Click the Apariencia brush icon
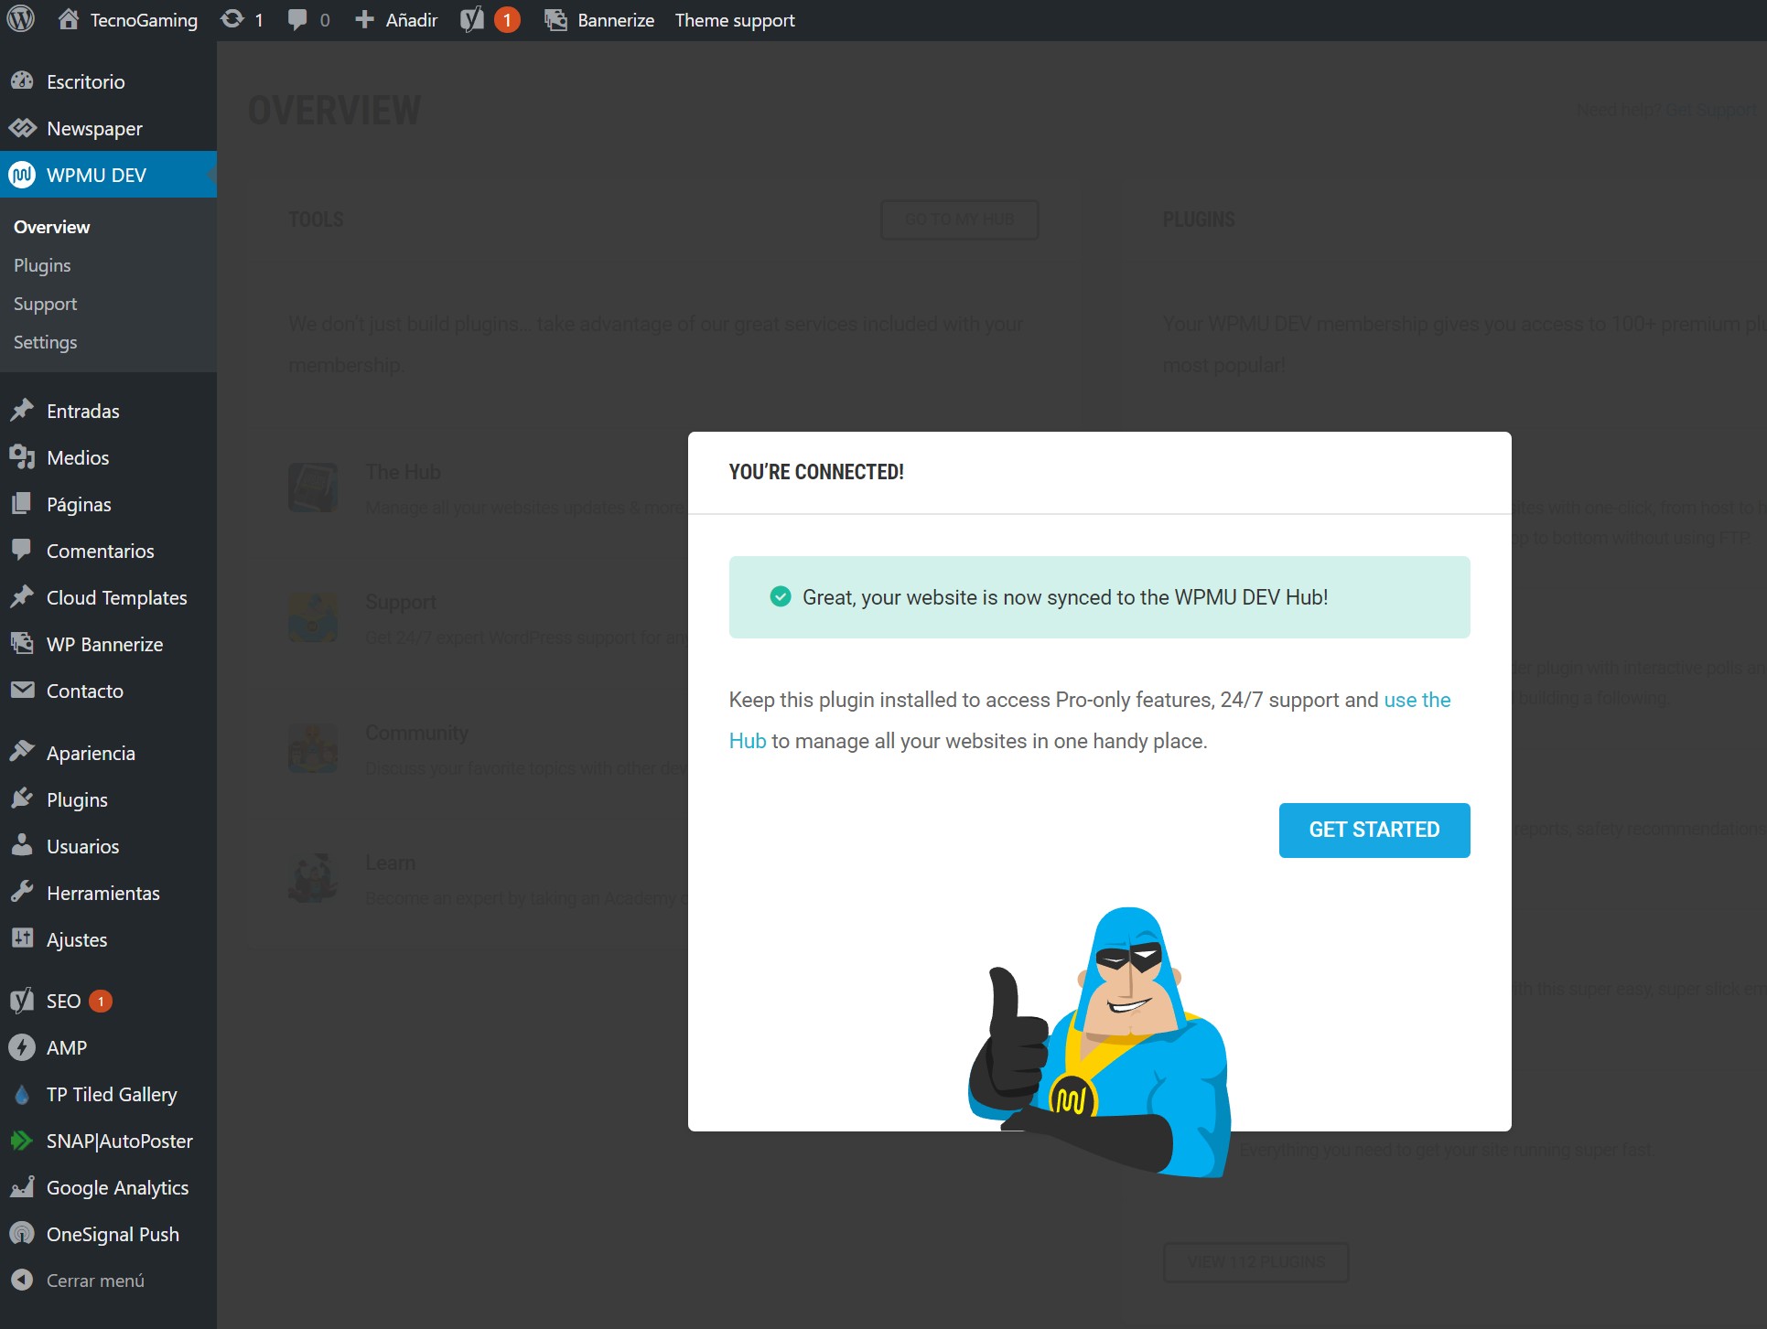This screenshot has width=1767, height=1329. [22, 753]
